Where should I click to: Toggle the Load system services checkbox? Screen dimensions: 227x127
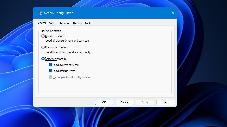(51, 65)
